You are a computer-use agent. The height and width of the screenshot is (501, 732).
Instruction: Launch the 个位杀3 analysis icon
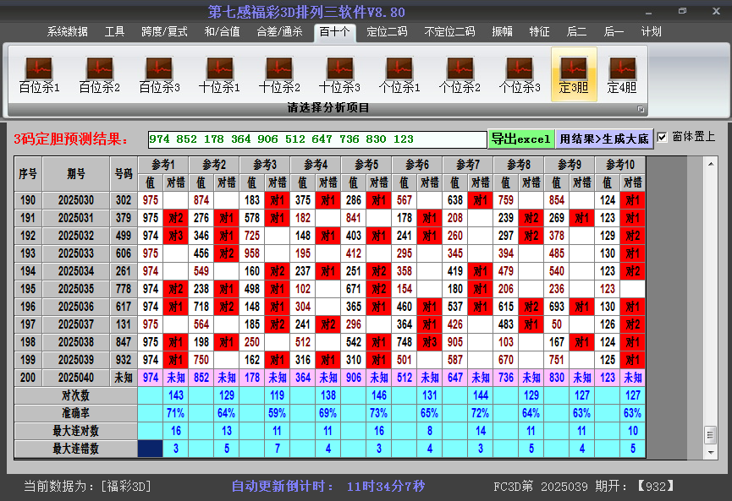click(519, 75)
